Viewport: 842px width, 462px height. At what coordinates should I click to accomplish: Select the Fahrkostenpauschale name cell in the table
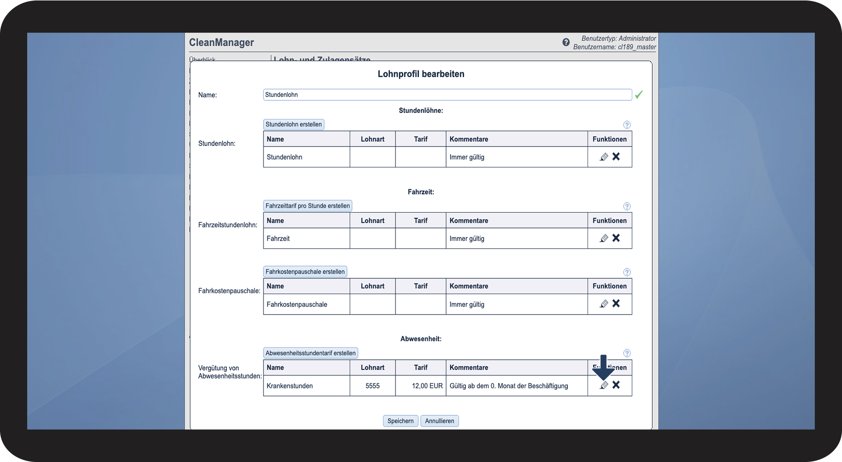(306, 305)
